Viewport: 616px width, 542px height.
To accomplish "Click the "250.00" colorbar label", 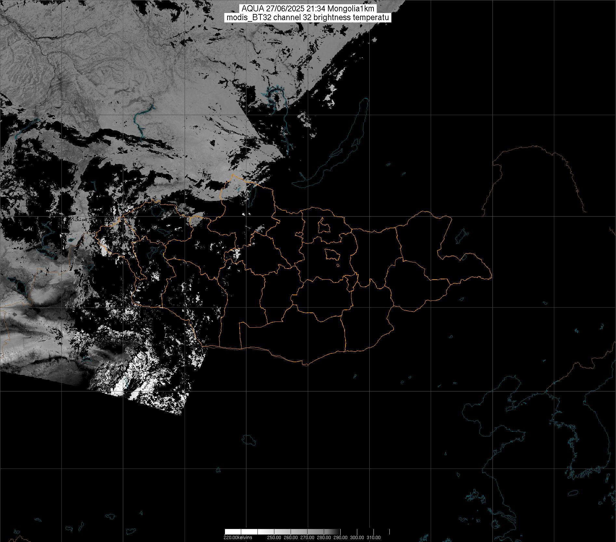I will (x=274, y=537).
